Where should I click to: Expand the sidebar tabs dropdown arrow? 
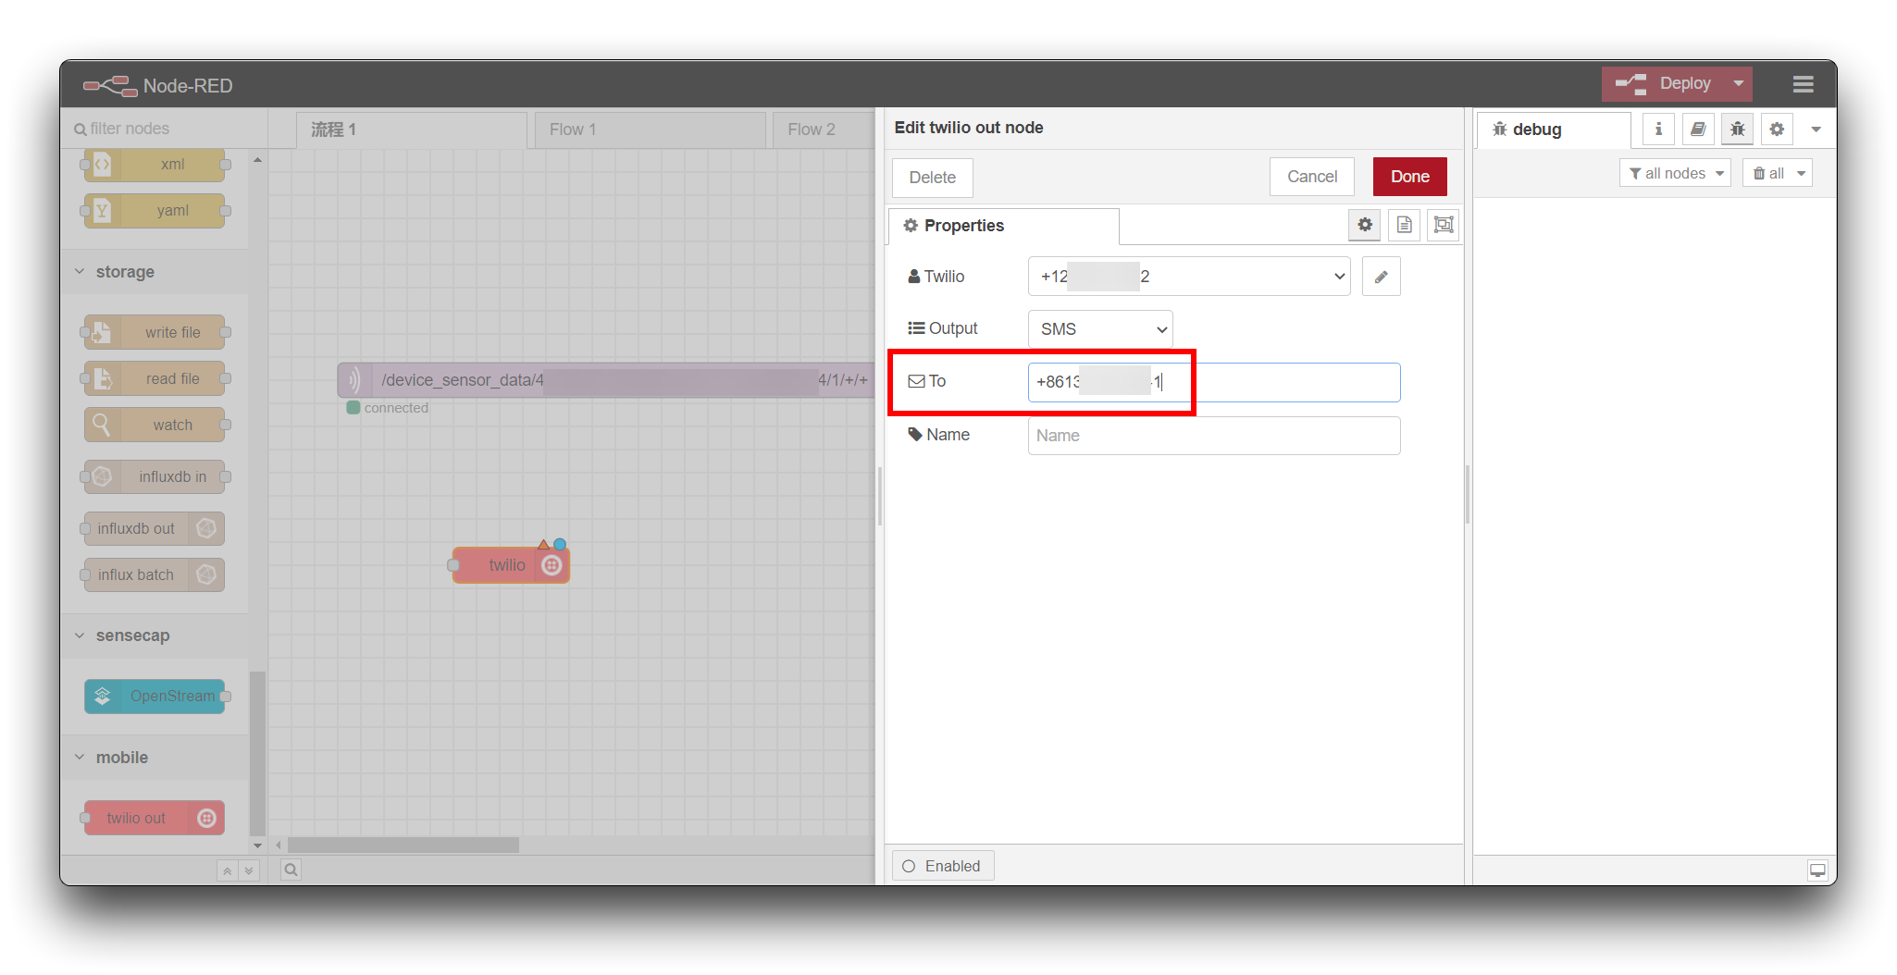(1816, 130)
